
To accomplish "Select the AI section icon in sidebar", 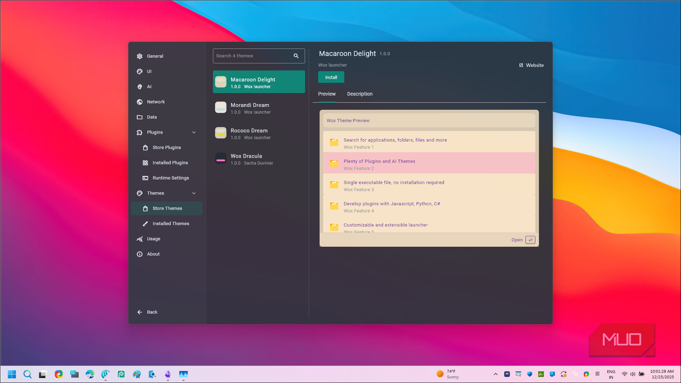I will click(x=140, y=87).
